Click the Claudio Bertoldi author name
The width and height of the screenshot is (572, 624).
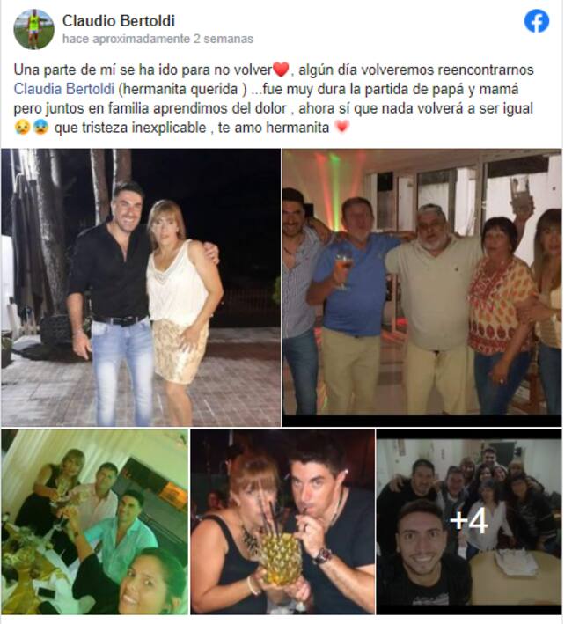(x=119, y=21)
